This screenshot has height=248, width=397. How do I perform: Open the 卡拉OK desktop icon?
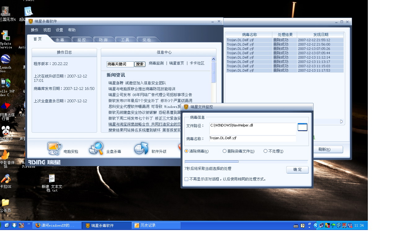[x=6, y=179]
